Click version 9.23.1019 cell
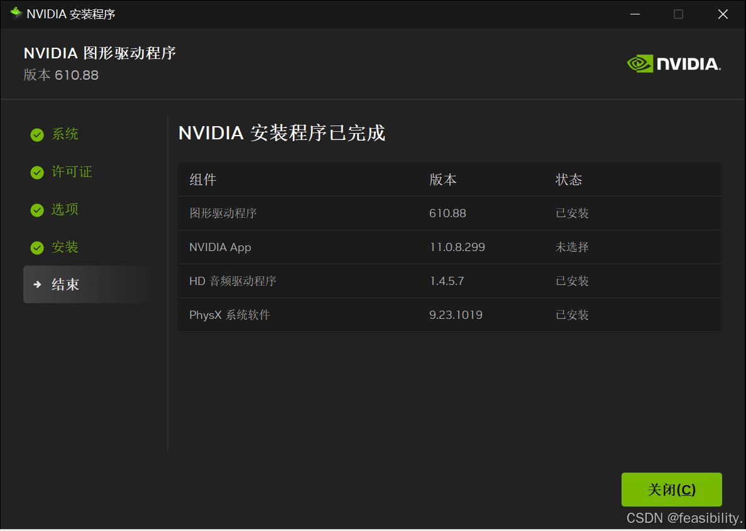 pyautogui.click(x=455, y=315)
